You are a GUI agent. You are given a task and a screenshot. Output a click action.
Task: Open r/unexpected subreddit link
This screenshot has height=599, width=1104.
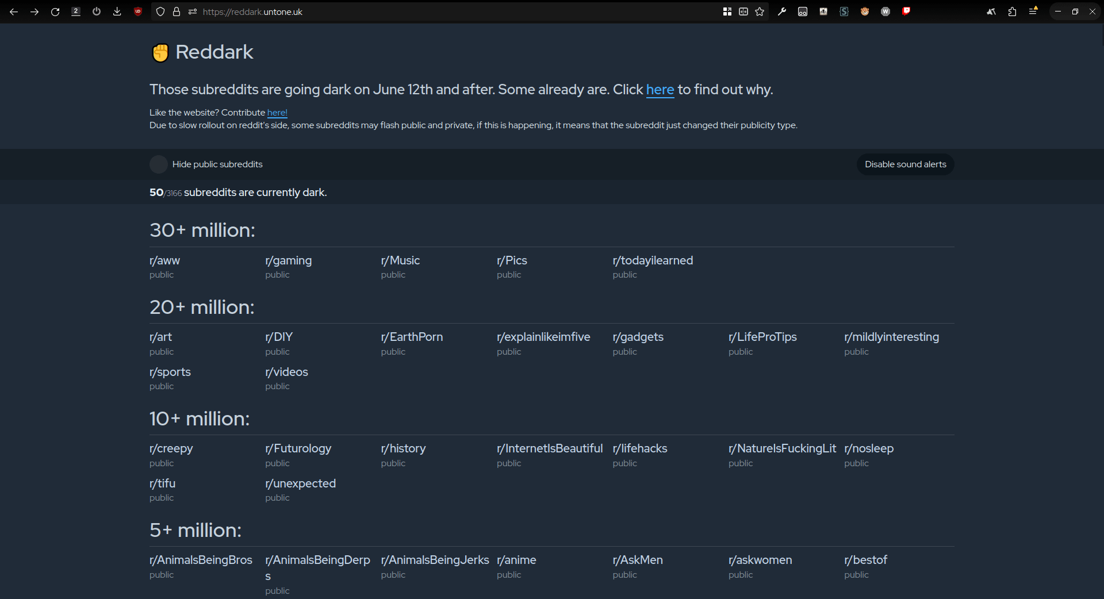click(300, 483)
